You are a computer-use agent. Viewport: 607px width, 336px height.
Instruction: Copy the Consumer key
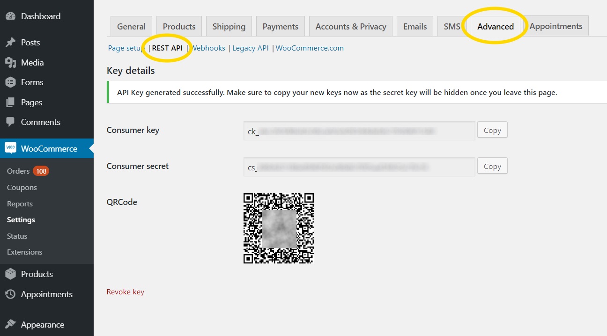(x=492, y=130)
